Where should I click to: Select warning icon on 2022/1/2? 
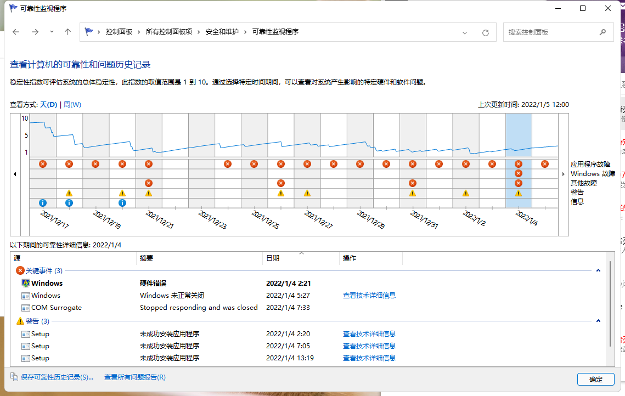tap(465, 193)
